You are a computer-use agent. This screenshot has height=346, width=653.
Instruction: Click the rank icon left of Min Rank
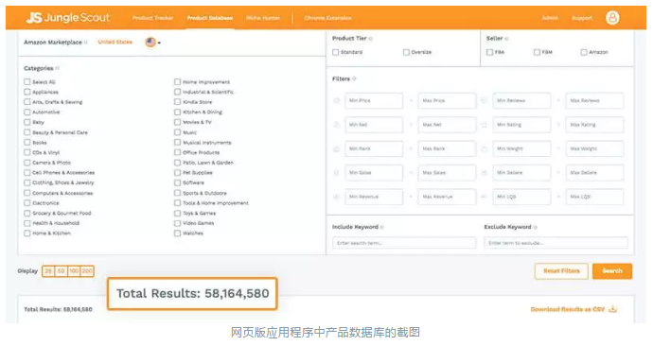point(337,148)
